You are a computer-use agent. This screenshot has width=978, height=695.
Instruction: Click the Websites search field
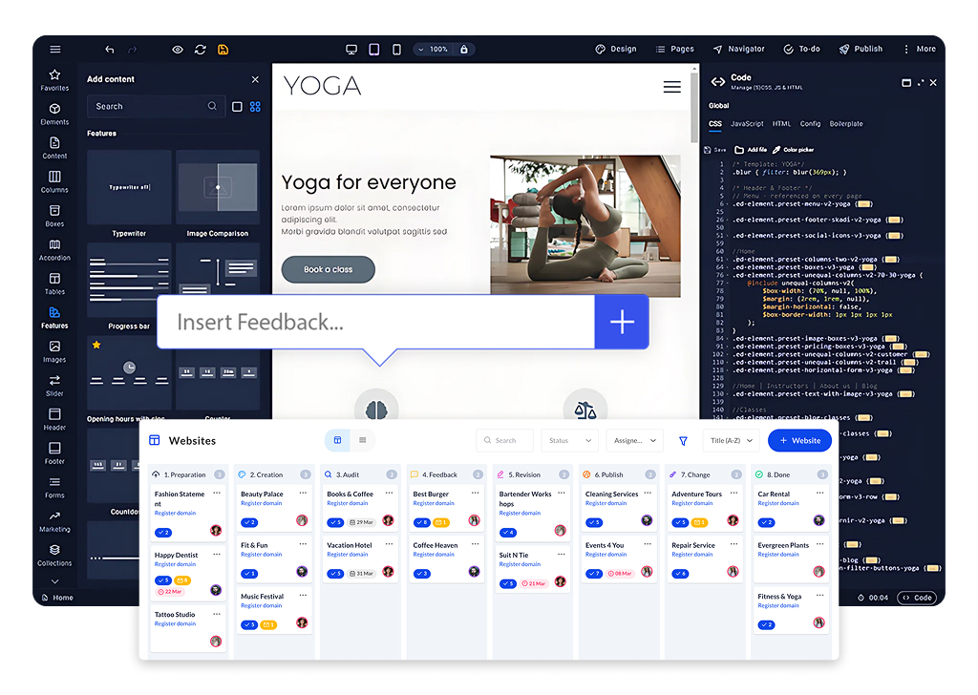(x=504, y=440)
